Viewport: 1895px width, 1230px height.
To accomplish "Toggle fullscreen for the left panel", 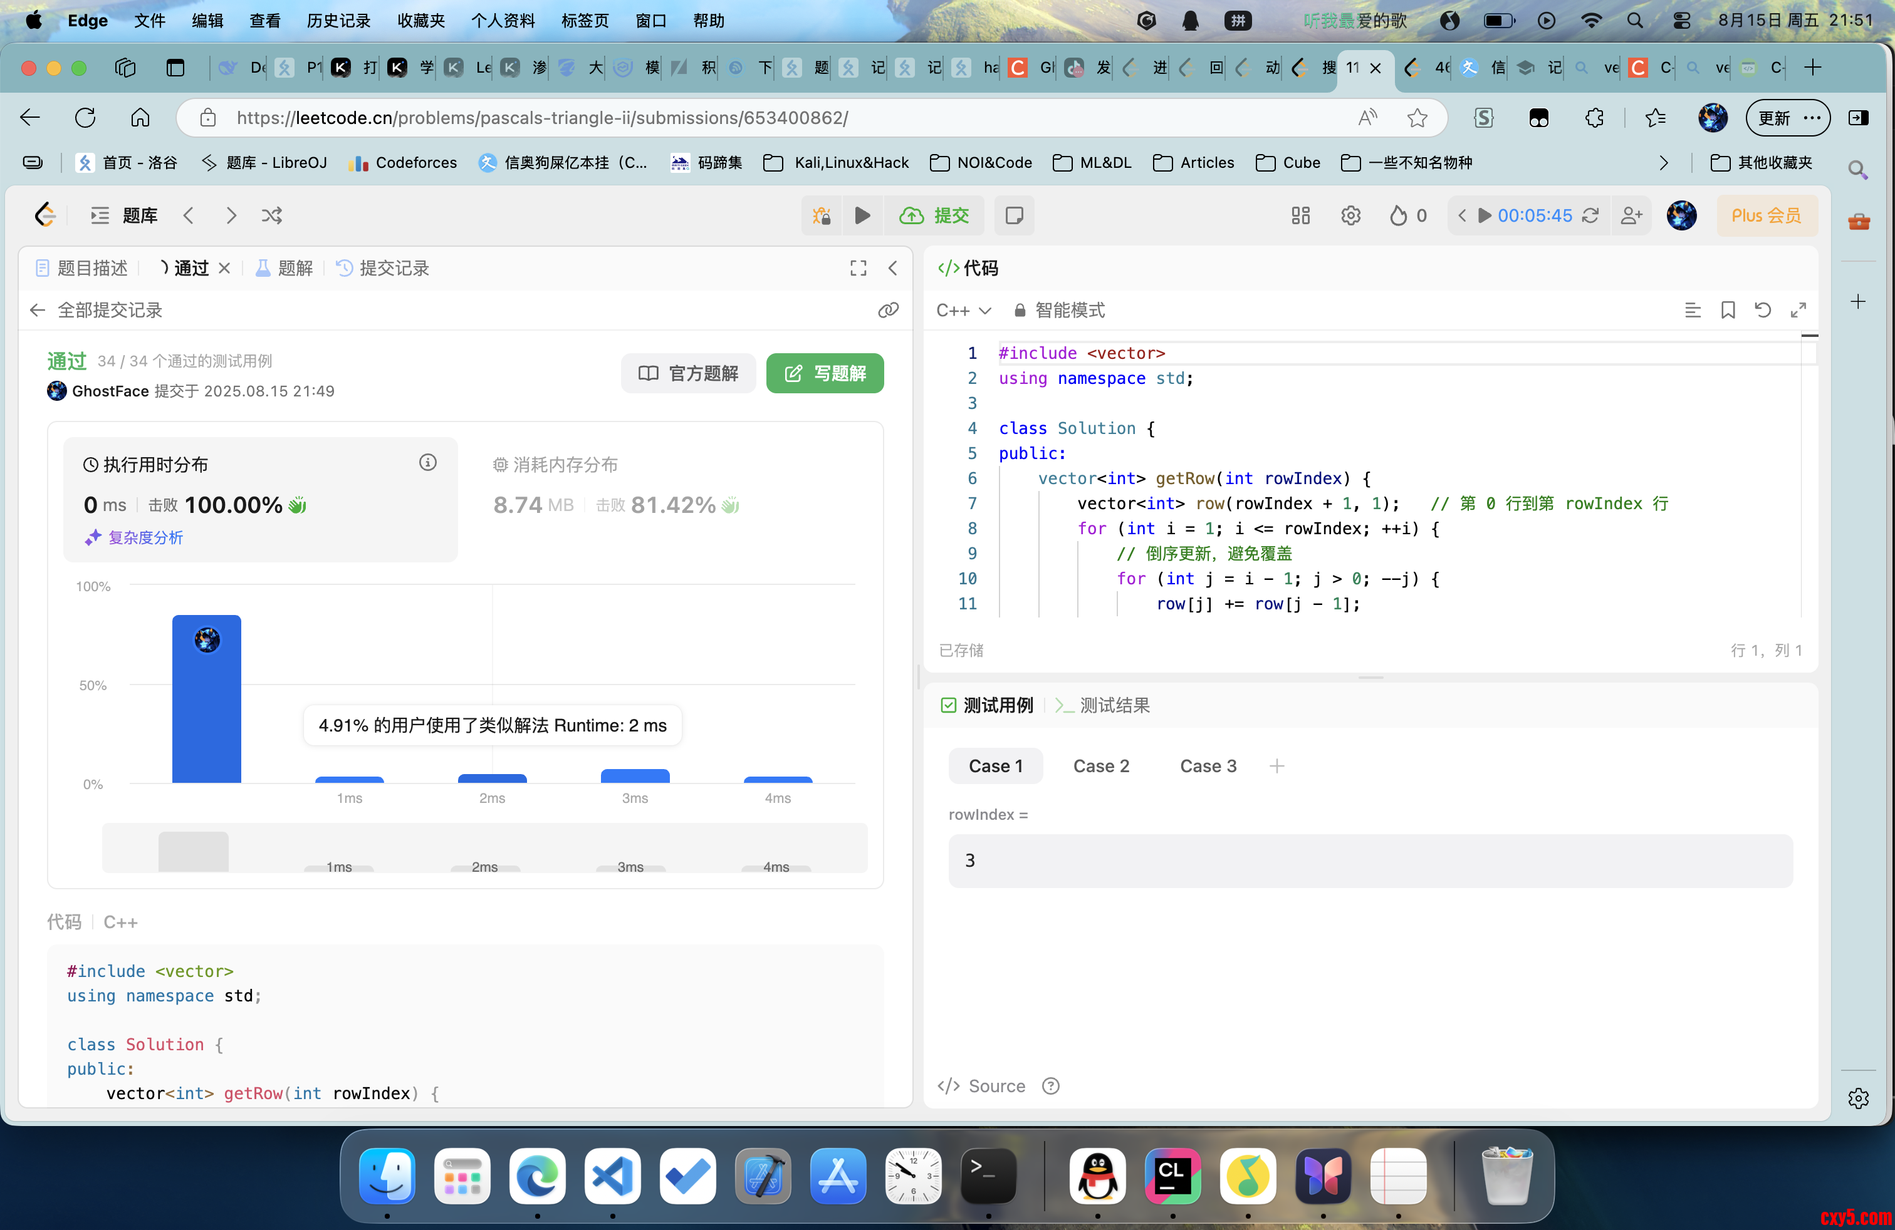I will (x=857, y=268).
